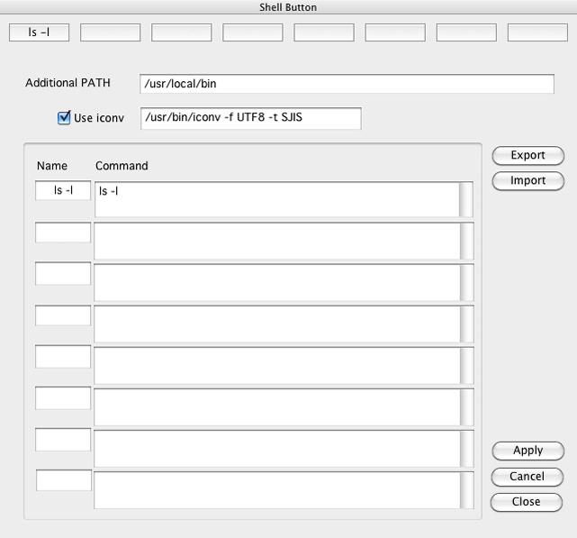Click the seventh empty shell button in top row
This screenshot has height=538, width=577.
click(466, 32)
